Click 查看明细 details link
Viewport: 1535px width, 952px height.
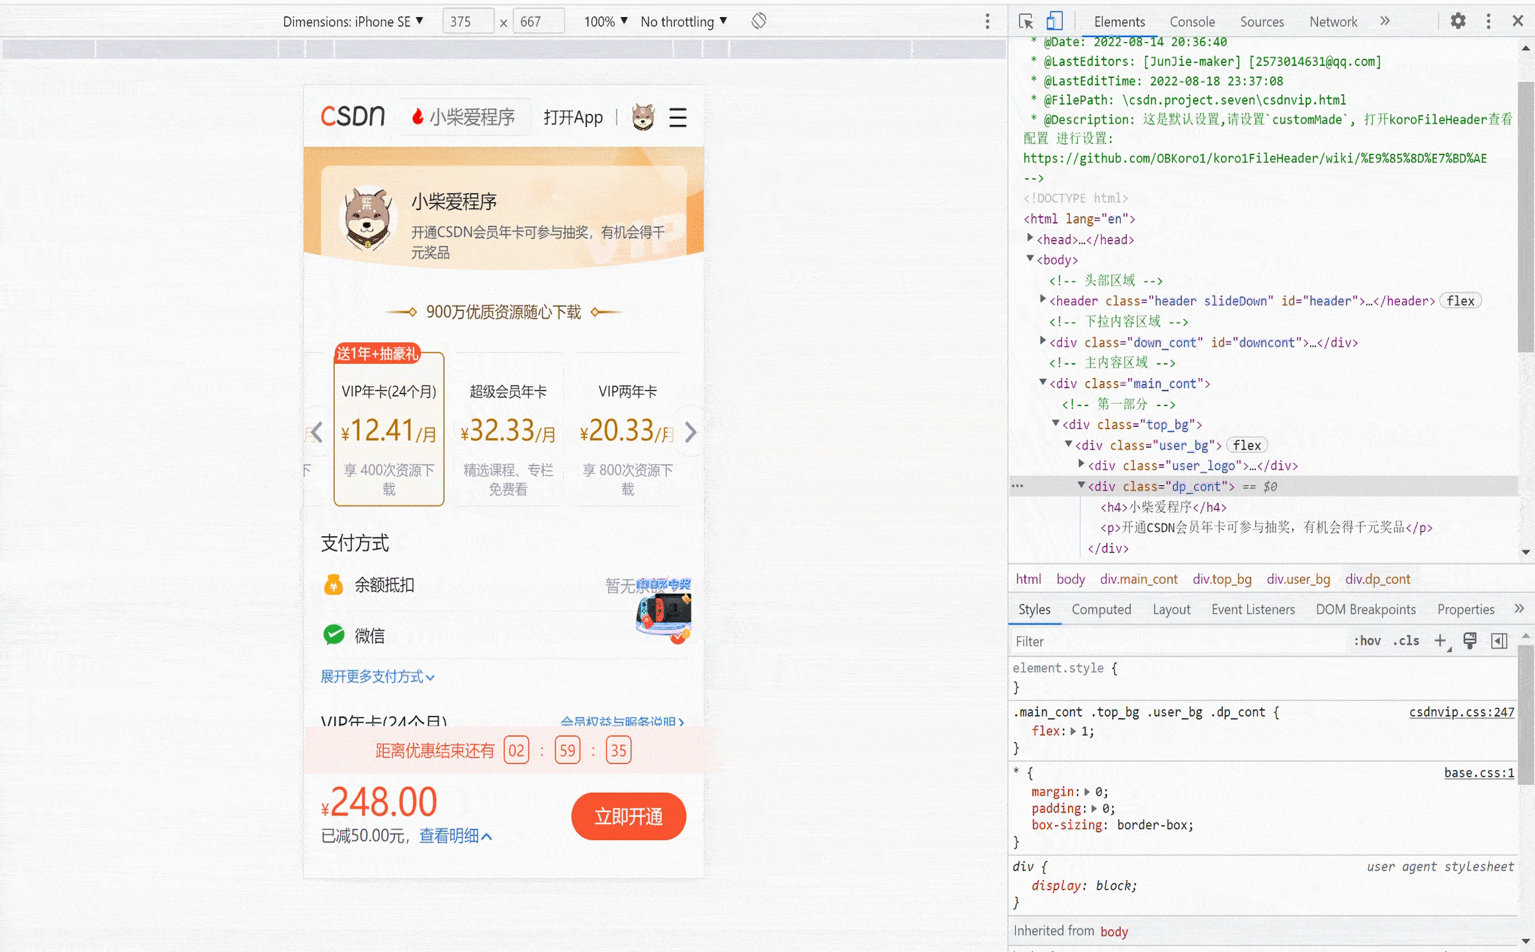[x=456, y=836]
